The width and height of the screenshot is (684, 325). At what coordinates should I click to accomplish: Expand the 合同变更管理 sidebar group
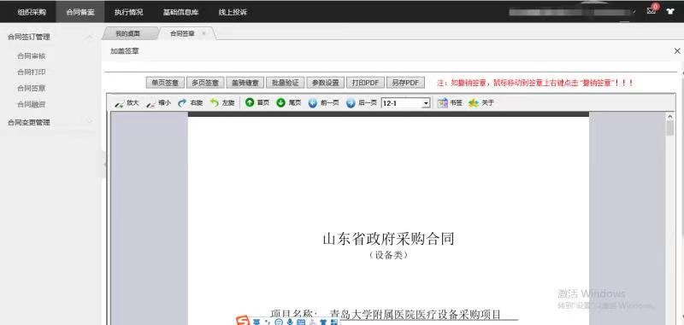click(x=90, y=122)
